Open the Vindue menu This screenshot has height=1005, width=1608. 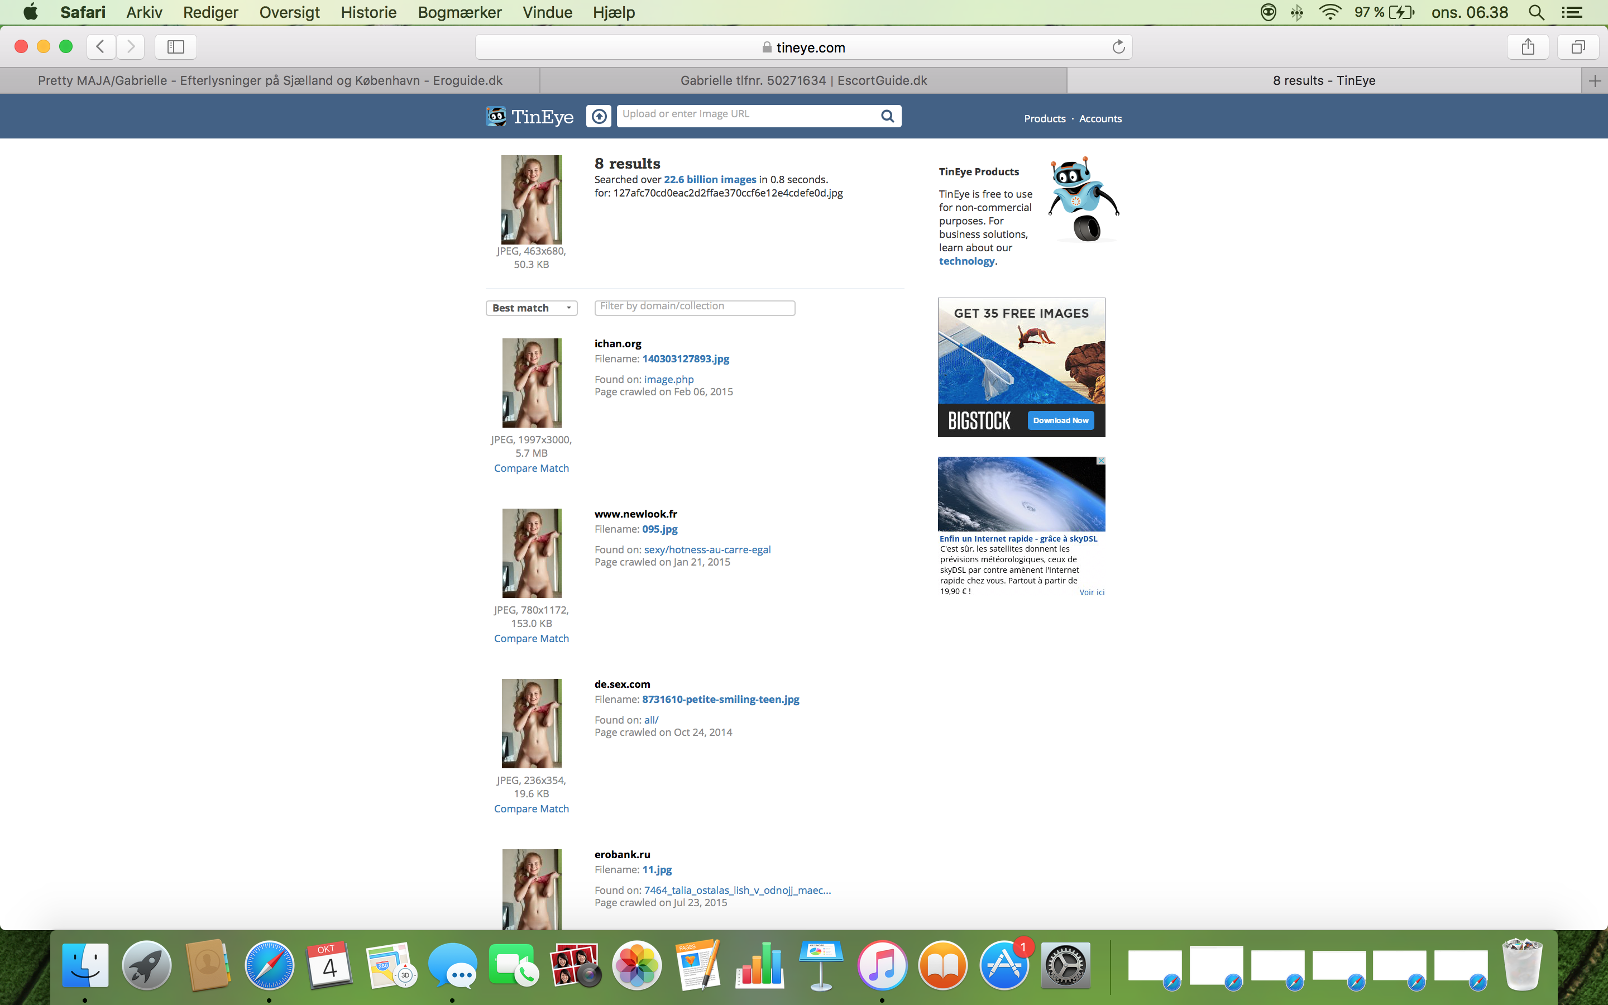pyautogui.click(x=548, y=12)
